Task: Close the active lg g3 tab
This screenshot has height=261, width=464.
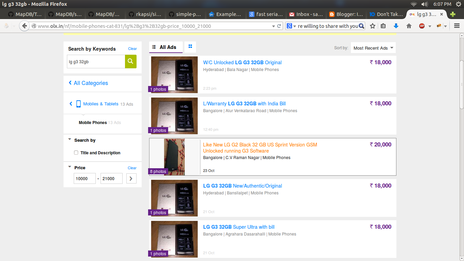Action: (442, 14)
